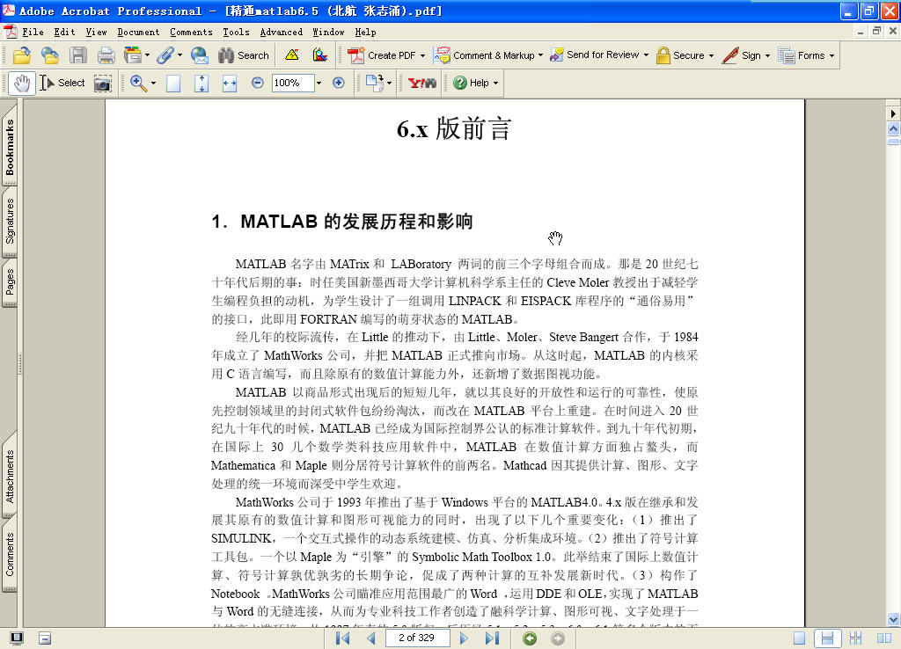Zoom in with the plus button
Viewport: 901px width, 649px height.
(339, 83)
